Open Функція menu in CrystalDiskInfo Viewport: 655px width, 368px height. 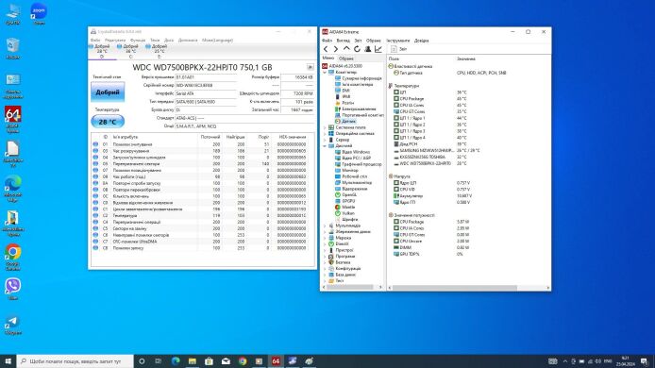point(138,40)
